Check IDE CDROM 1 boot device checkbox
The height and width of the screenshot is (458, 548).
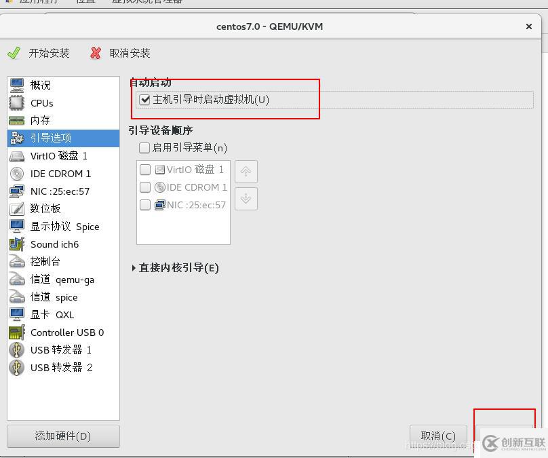[x=145, y=187]
